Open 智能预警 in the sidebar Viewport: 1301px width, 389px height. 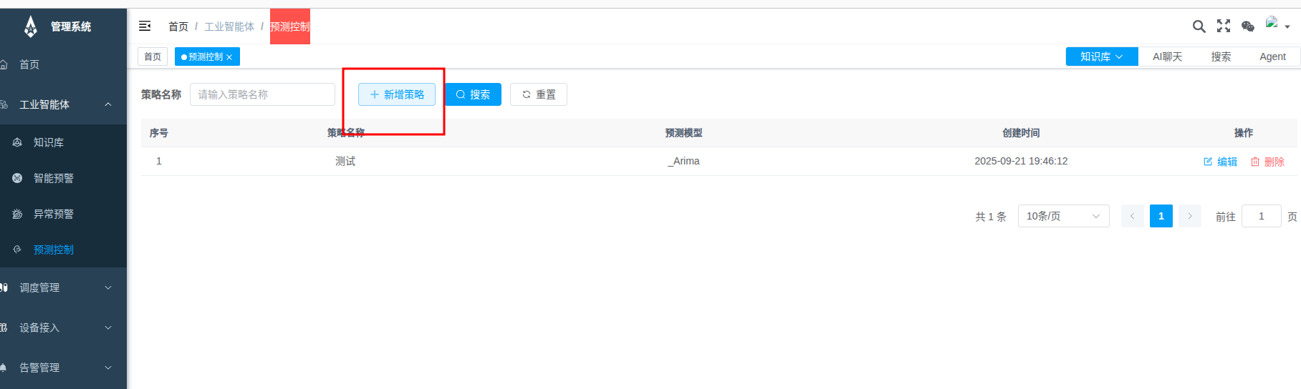[54, 178]
